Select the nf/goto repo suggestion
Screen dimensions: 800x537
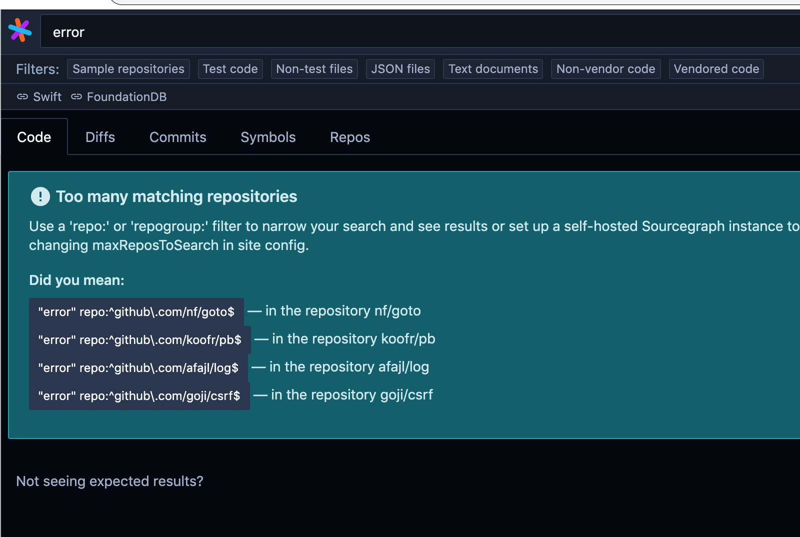[x=136, y=311]
